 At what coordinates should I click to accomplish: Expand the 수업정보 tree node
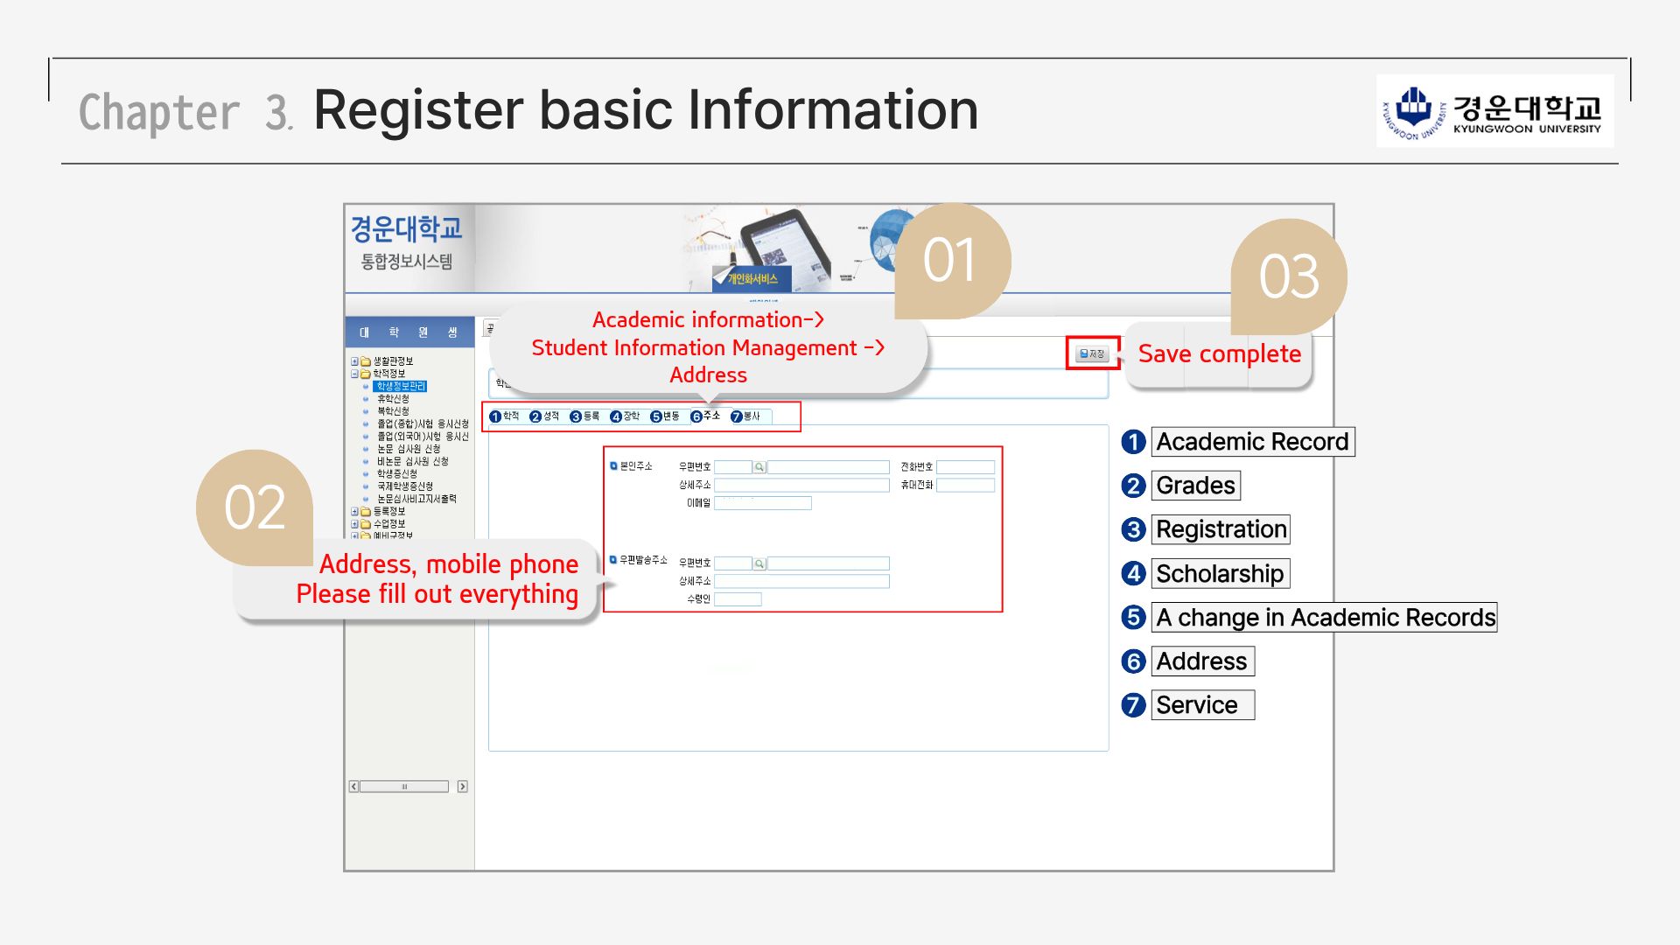click(354, 524)
